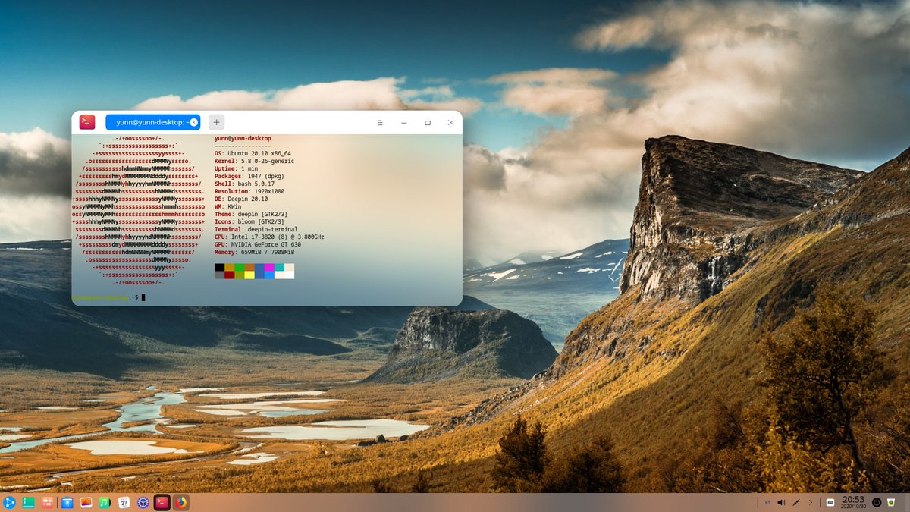910x512 pixels.
Task: Open the control center gear dock icon
Action: coord(143,502)
